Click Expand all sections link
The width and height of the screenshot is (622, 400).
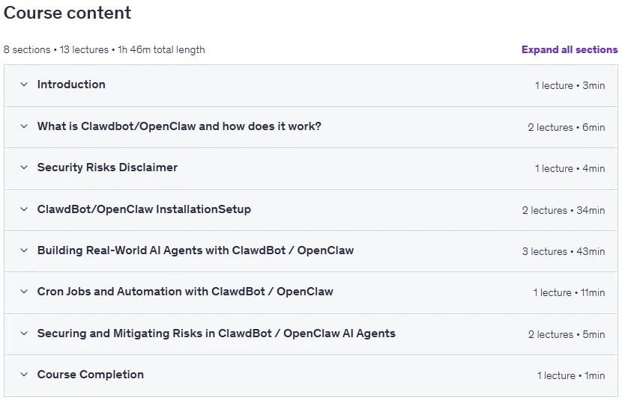click(x=570, y=50)
